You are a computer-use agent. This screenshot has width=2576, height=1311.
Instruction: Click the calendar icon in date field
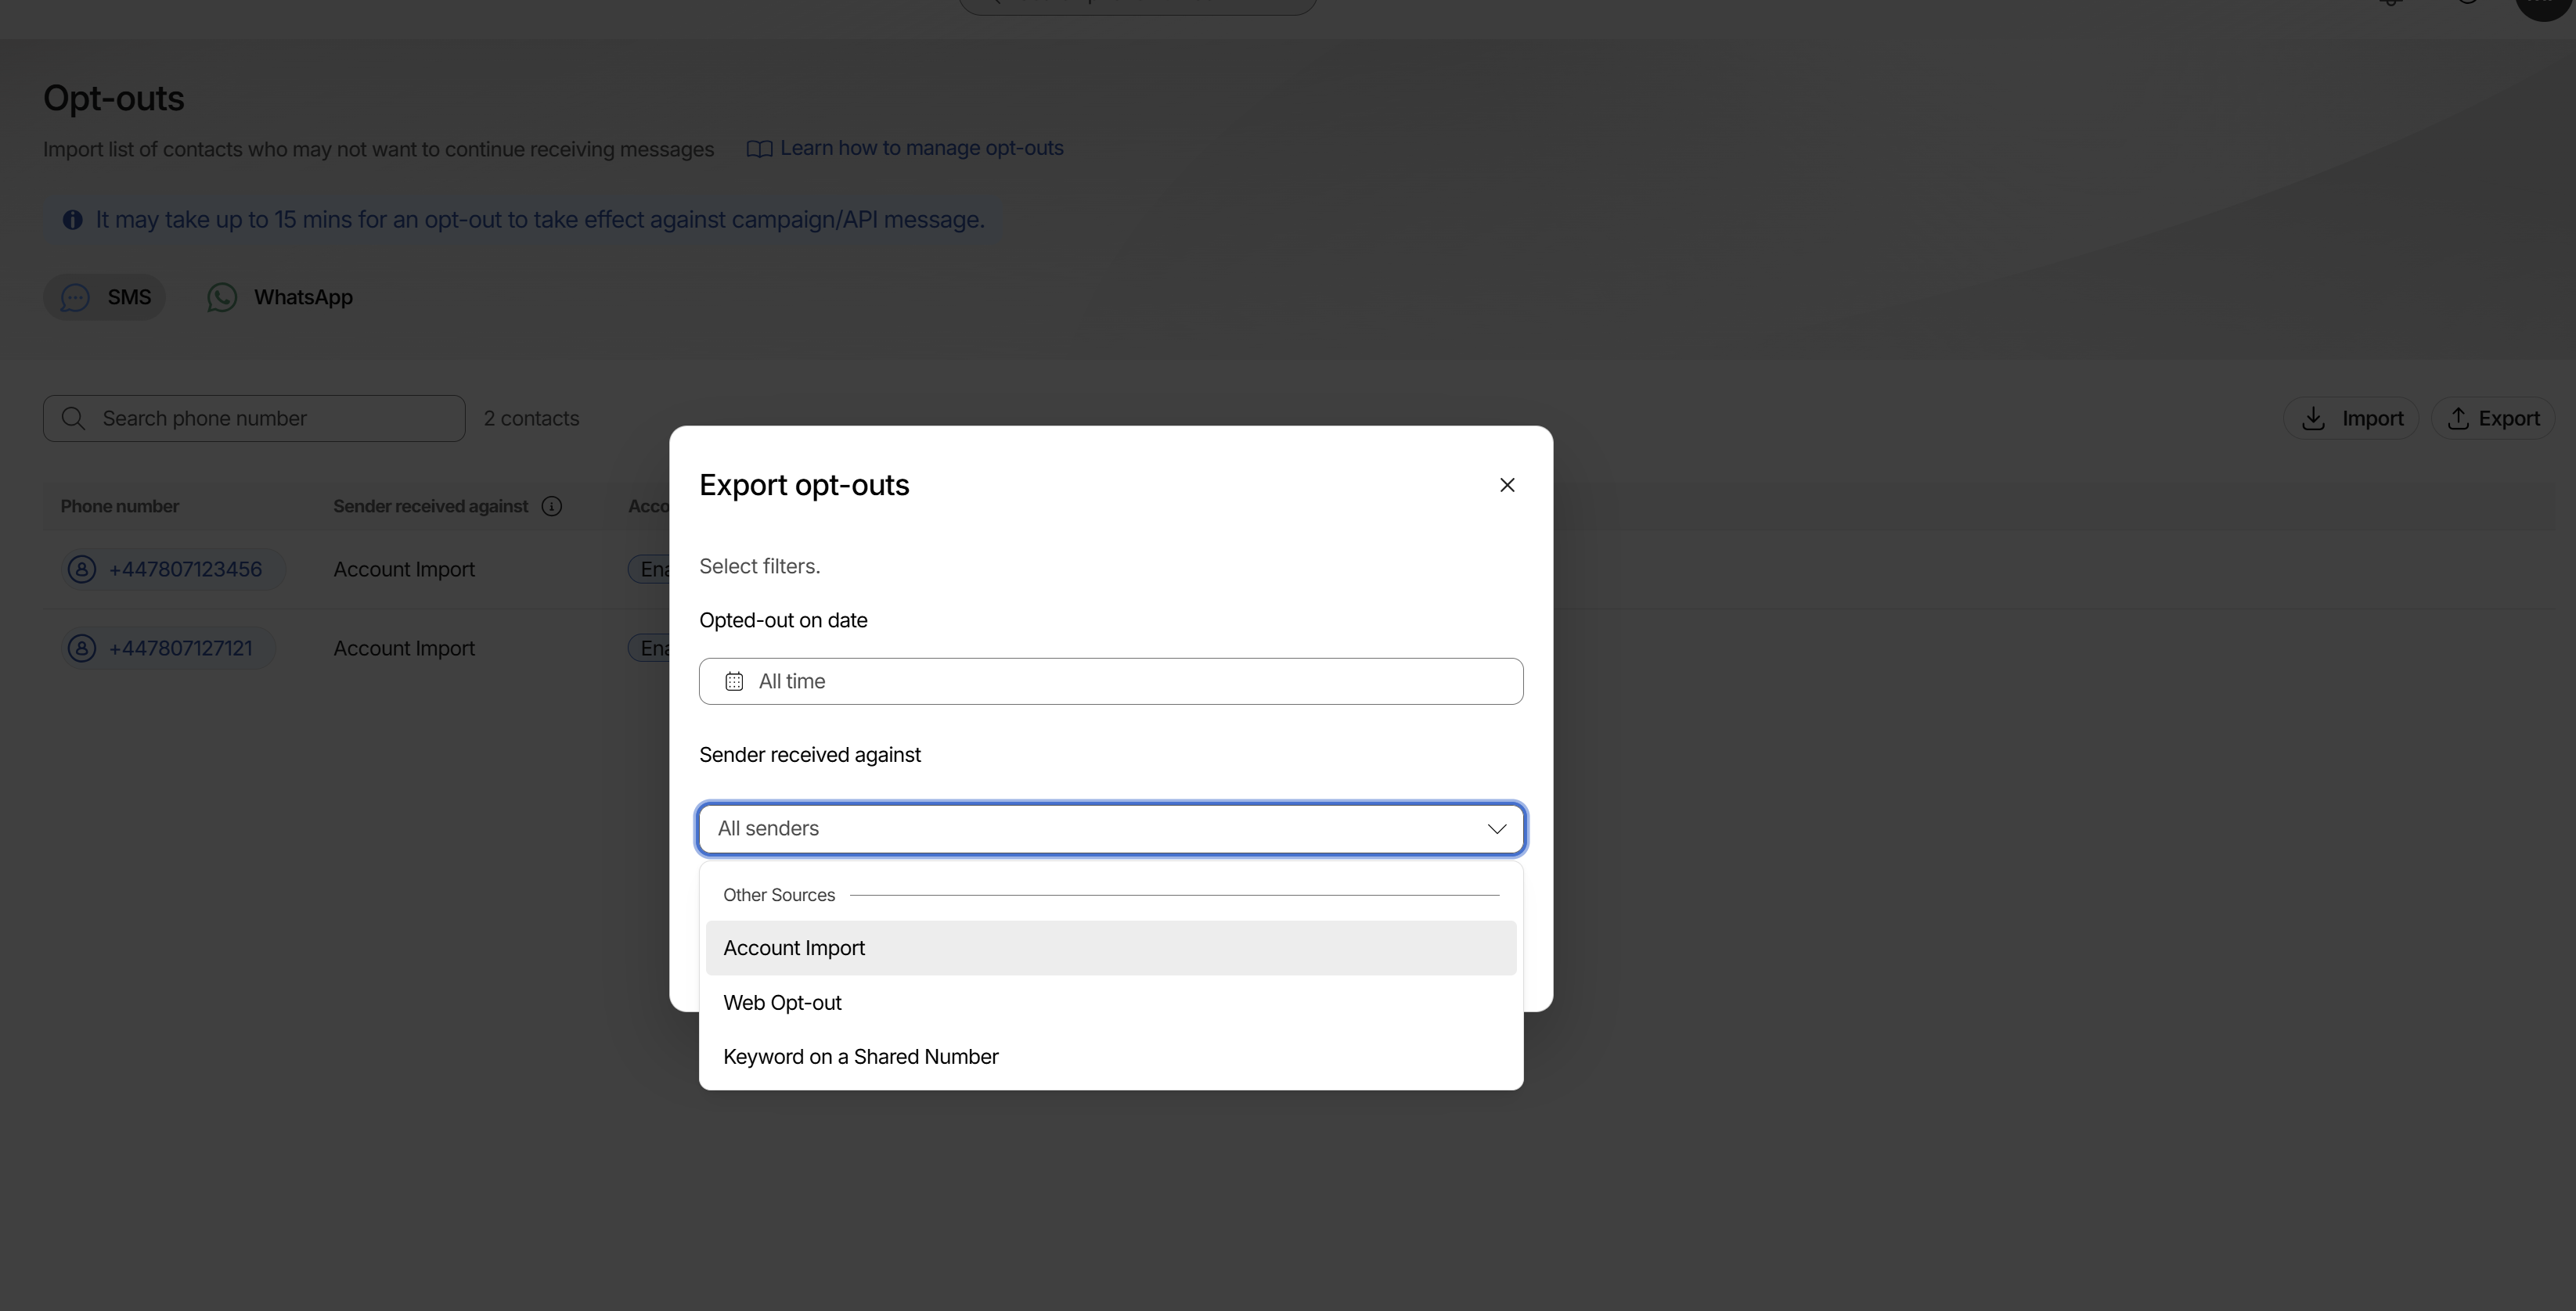734,681
